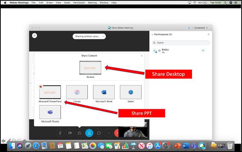Open the Audio menu
Screen dimensions: 242x152
[67, 3]
